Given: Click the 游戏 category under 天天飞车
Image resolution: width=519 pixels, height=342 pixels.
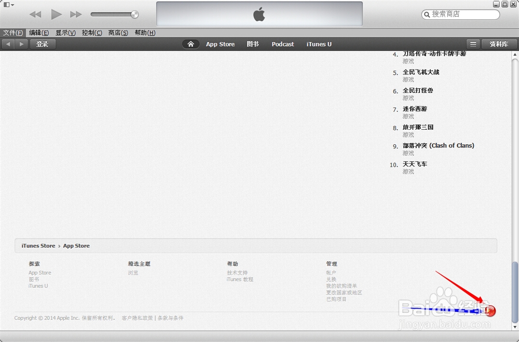Looking at the screenshot, I should pyautogui.click(x=408, y=172).
